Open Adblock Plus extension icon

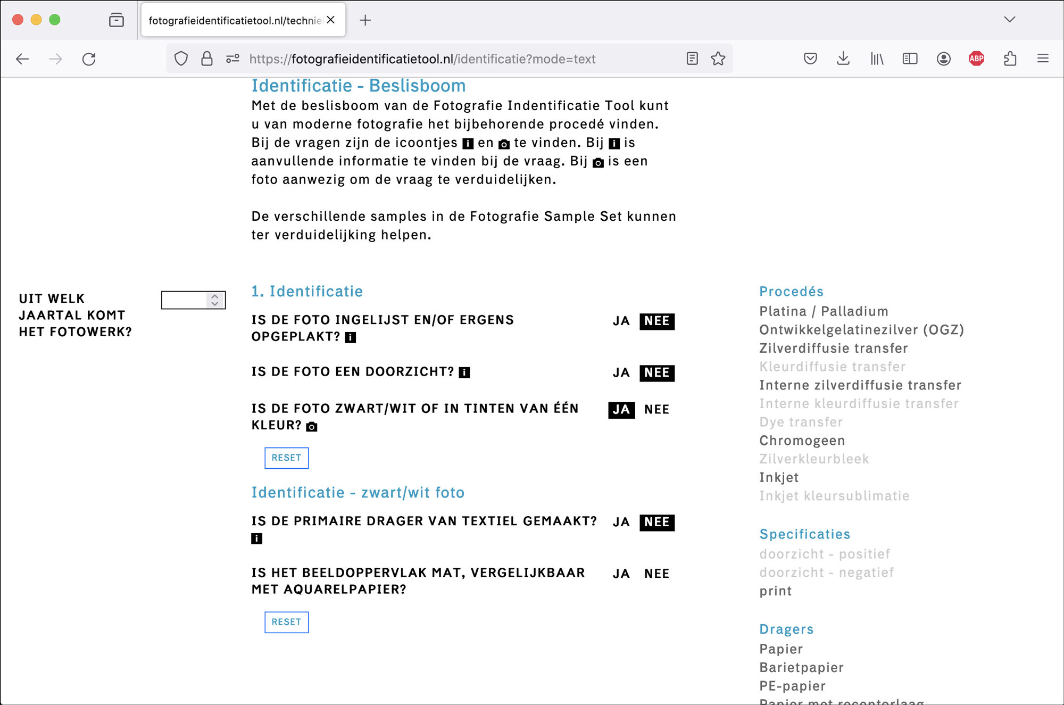click(976, 59)
